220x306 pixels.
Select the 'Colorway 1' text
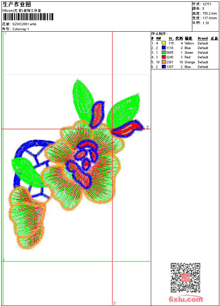point(21,29)
